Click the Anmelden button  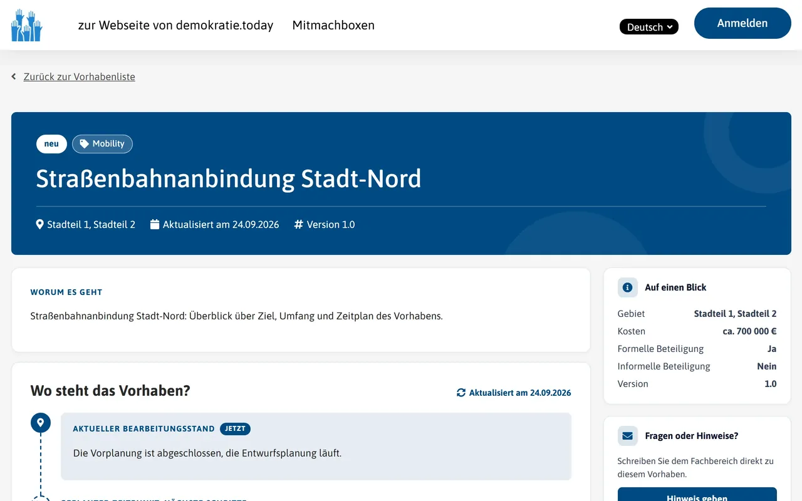click(x=742, y=23)
